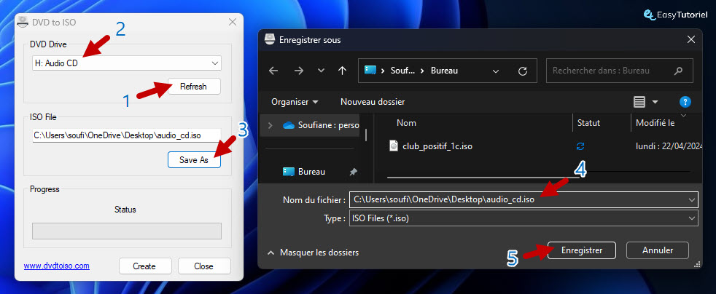This screenshot has width=716, height=294.
Task: Open help with the blue question mark
Action: click(x=685, y=102)
